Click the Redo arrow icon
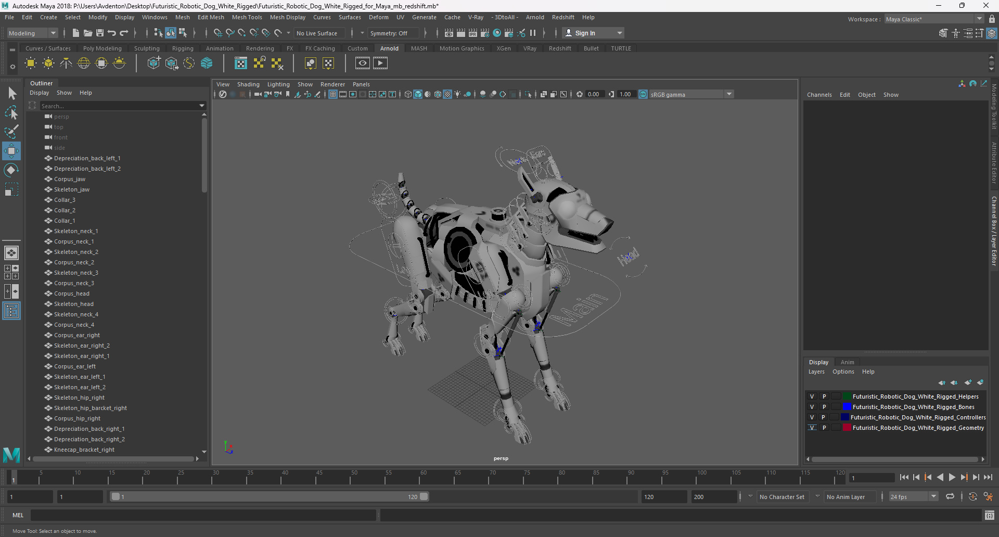 [124, 33]
